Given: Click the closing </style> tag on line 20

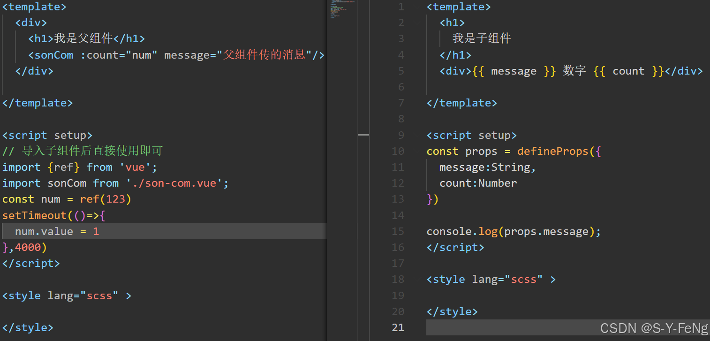Looking at the screenshot, I should (453, 311).
